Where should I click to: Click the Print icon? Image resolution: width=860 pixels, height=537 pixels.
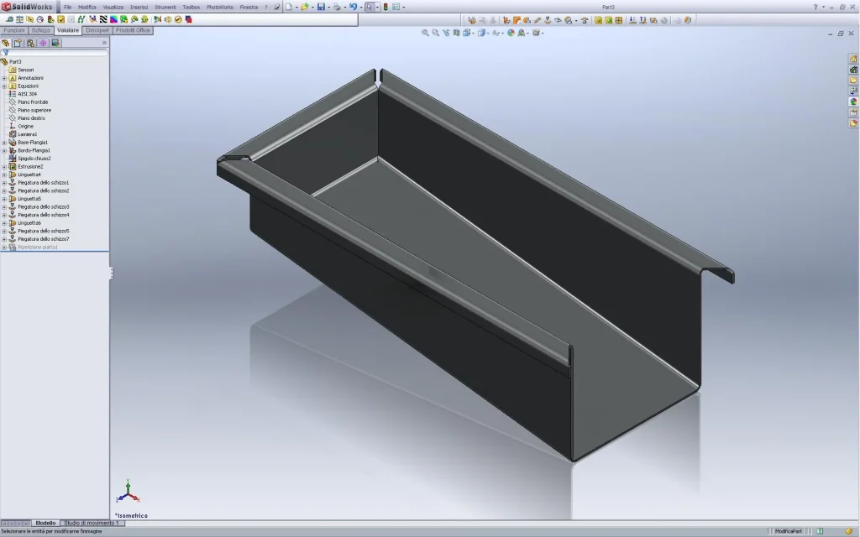(x=337, y=7)
